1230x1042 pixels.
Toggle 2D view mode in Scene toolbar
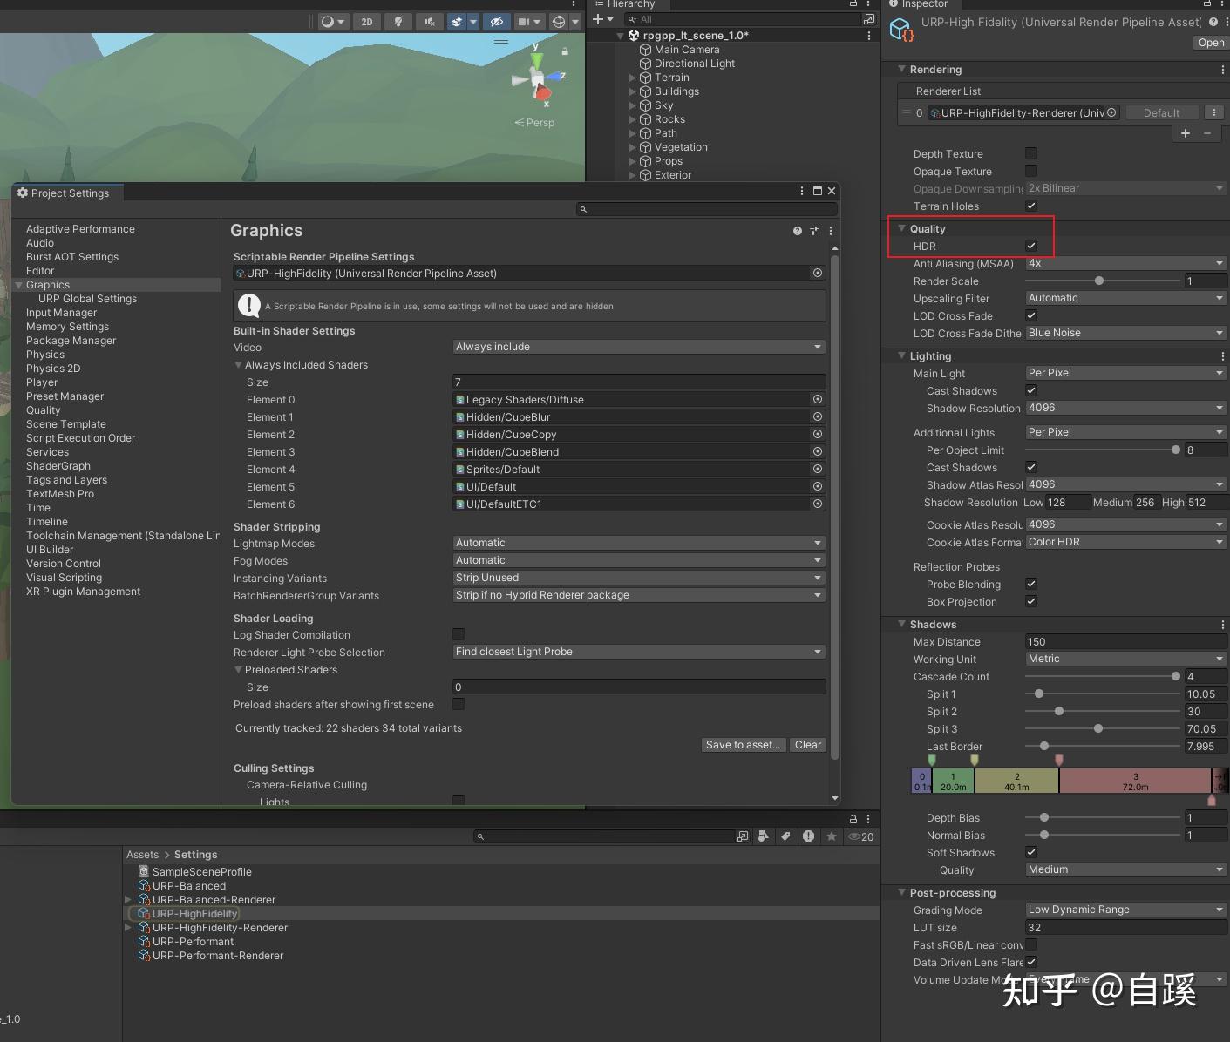pyautogui.click(x=367, y=22)
